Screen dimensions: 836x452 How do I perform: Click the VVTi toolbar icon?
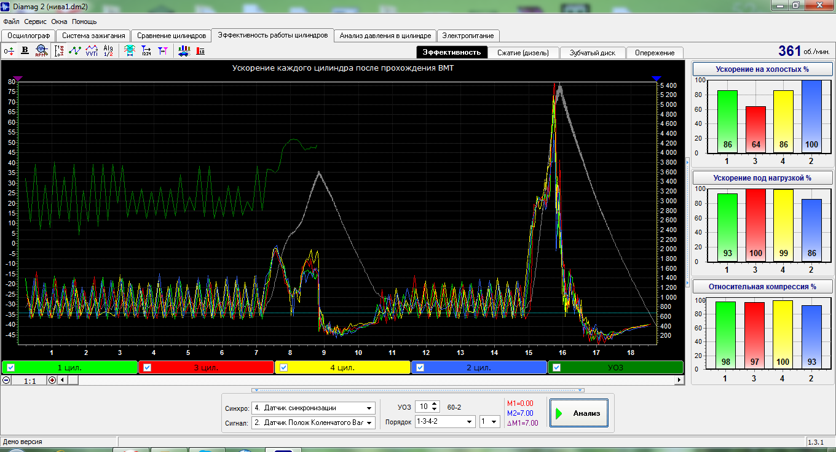pyautogui.click(x=92, y=51)
